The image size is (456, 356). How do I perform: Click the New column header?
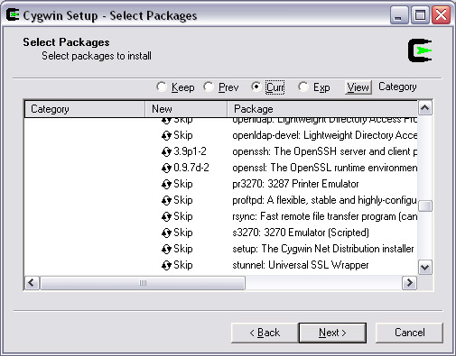click(186, 109)
